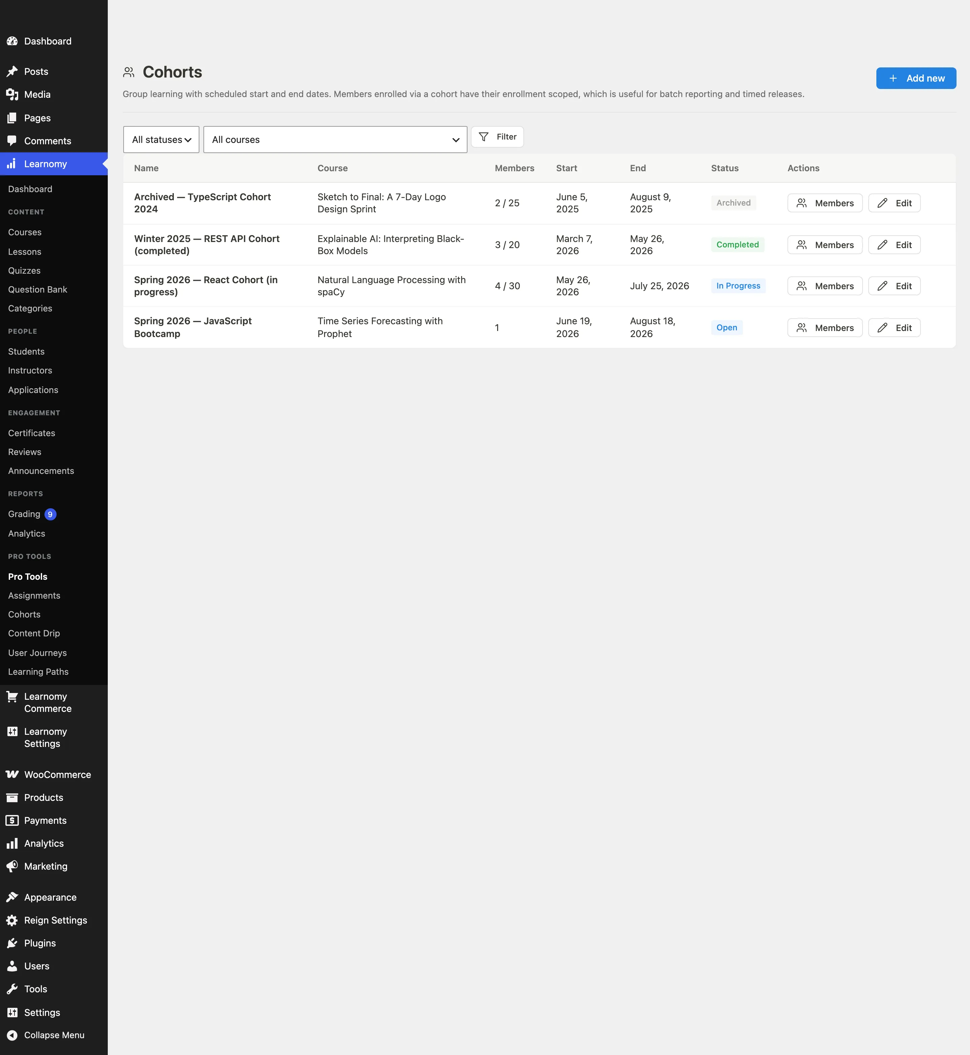Click the Tools wrench icon
970x1055 pixels.
[12, 989]
